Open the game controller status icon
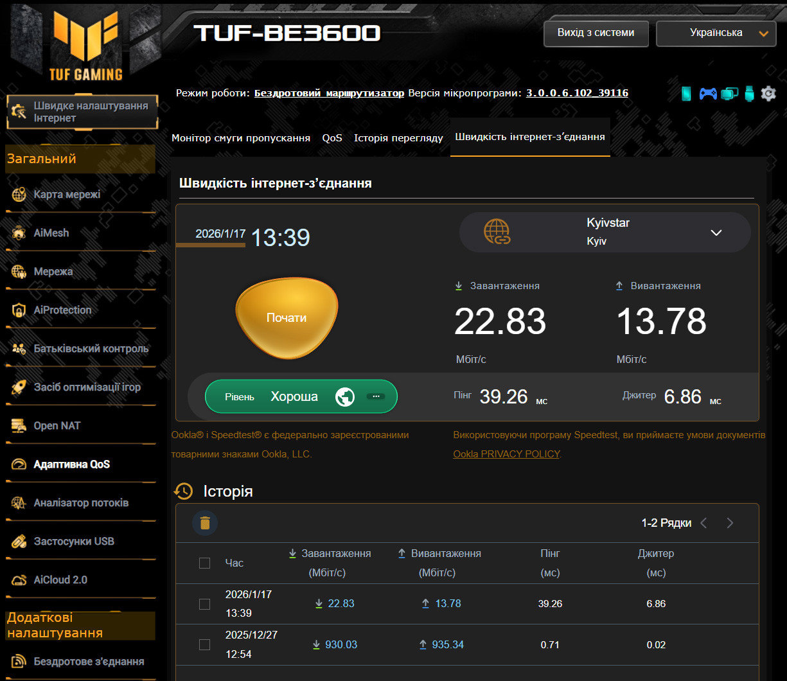The image size is (787, 681). [x=708, y=94]
